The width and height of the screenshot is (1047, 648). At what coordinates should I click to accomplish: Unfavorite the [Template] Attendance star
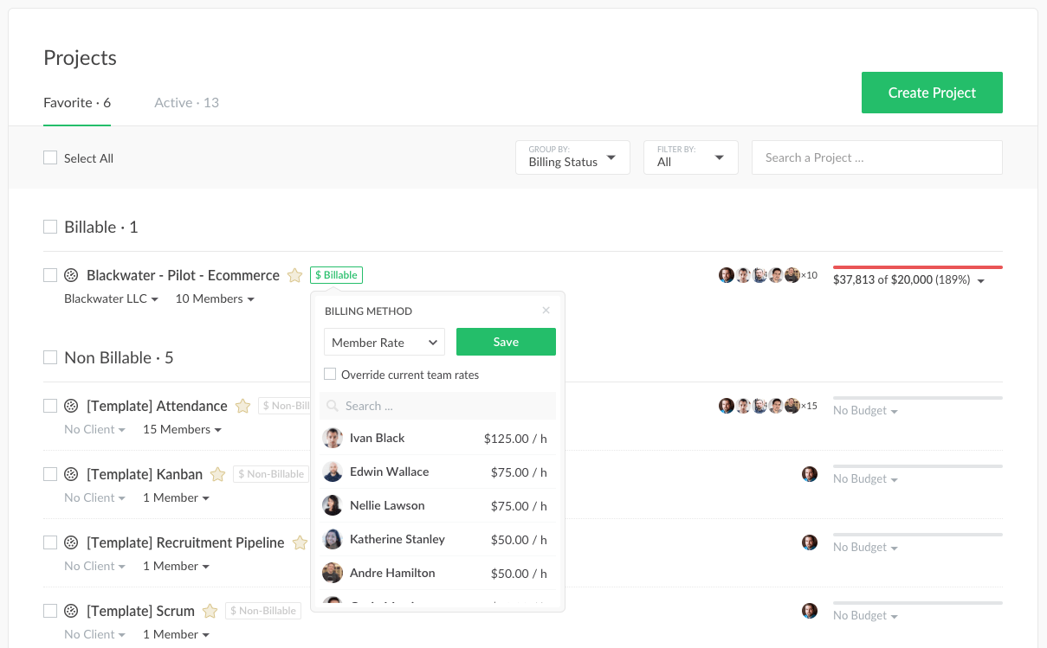(x=243, y=407)
